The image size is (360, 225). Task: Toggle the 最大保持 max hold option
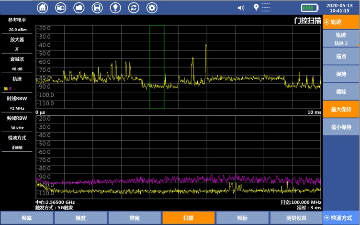(341, 109)
